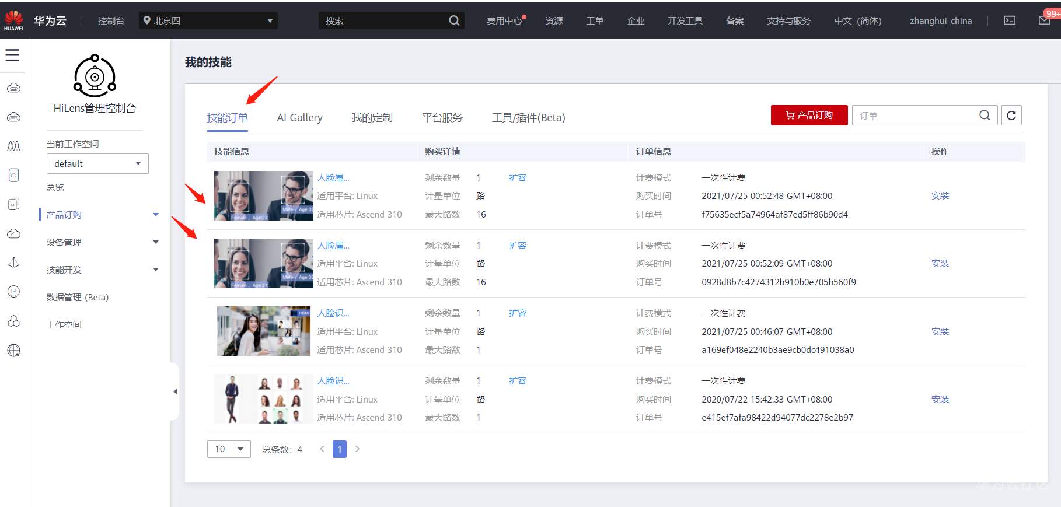1061x507 pixels.
Task: Open the zhanghui_china account menu
Action: (x=941, y=20)
